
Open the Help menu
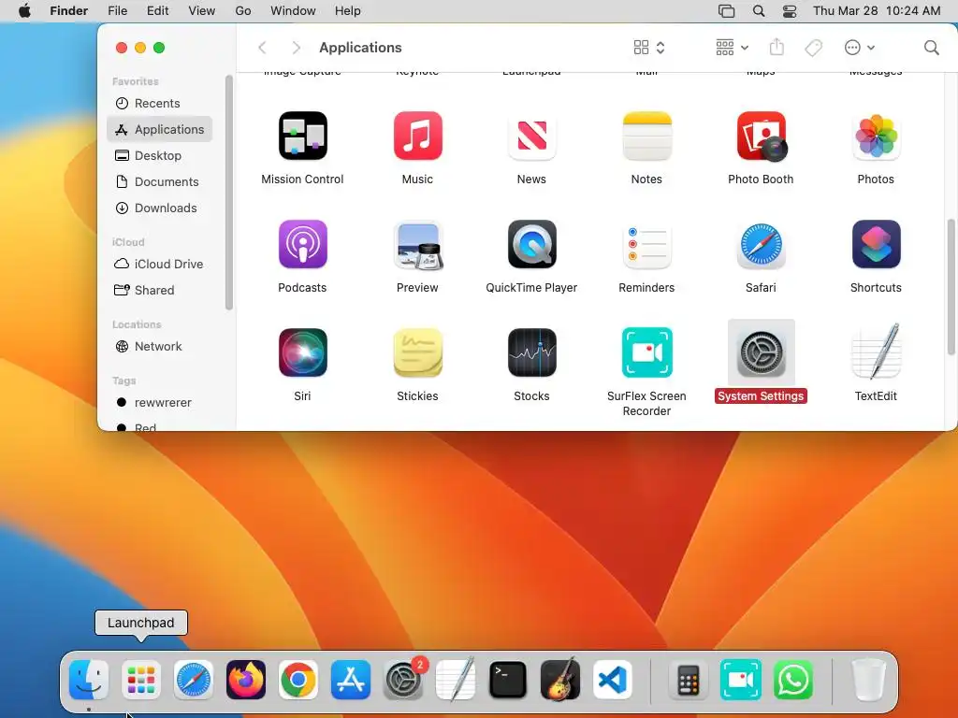click(348, 11)
